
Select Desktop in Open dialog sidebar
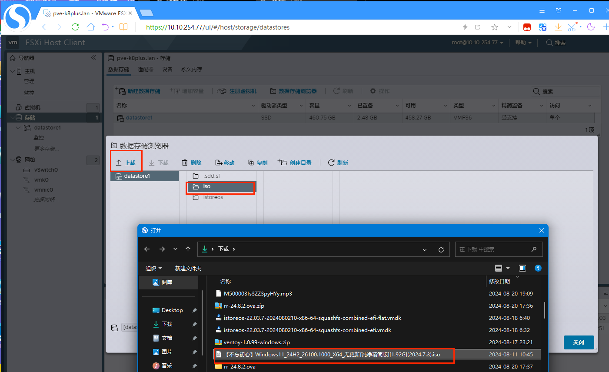pos(172,310)
